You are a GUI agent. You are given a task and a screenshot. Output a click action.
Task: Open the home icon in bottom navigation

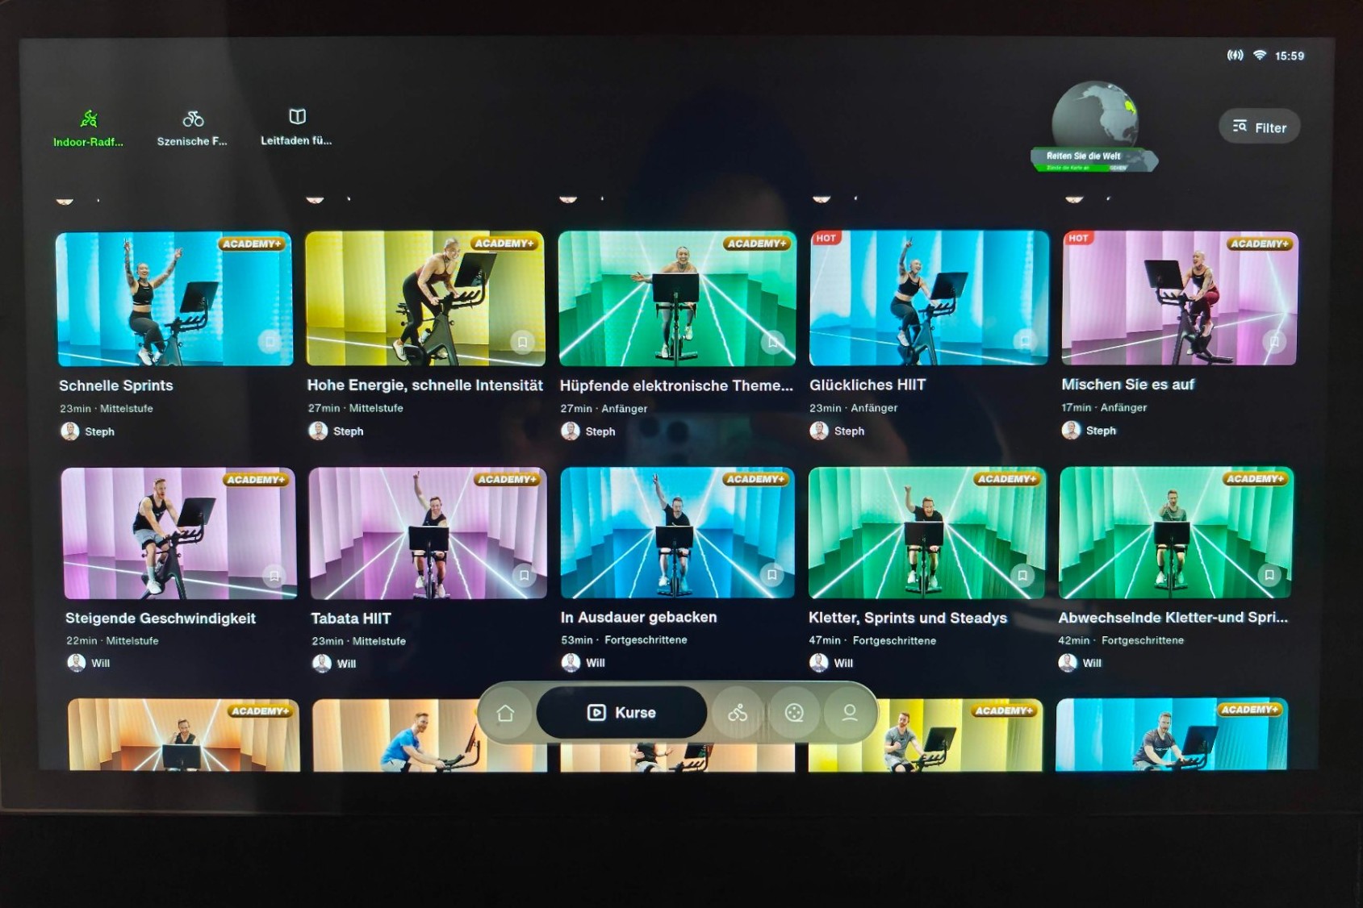pos(505,713)
